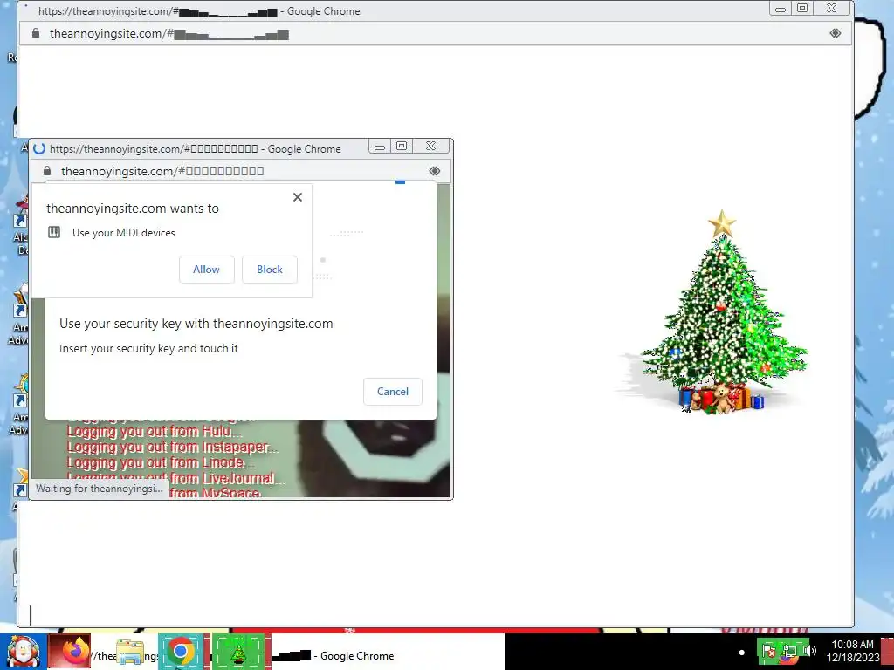Screen dimensions: 894x670
Task: Maximize the large Chrome window
Action: tap(802, 9)
